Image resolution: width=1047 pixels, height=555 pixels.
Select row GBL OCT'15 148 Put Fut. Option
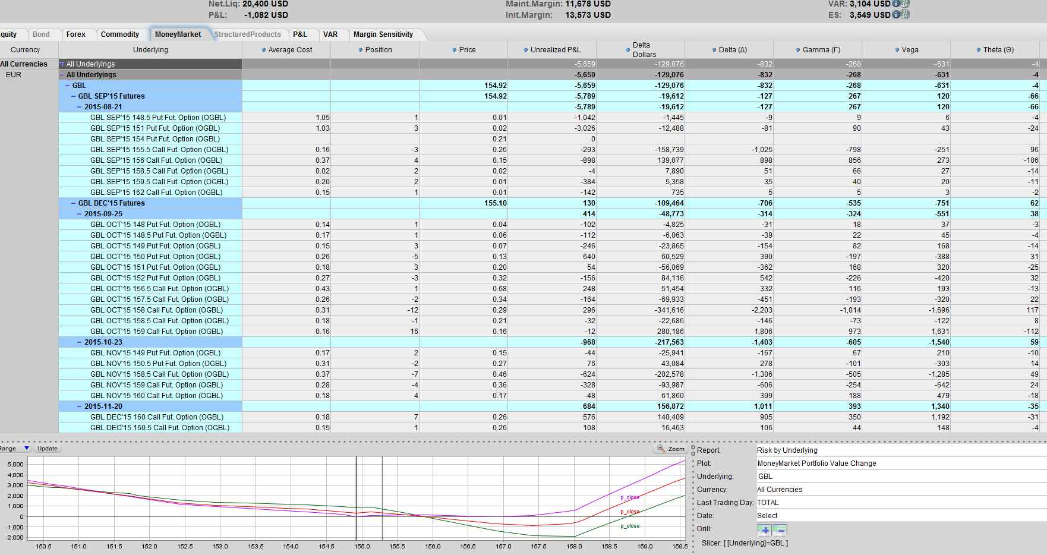549,225
